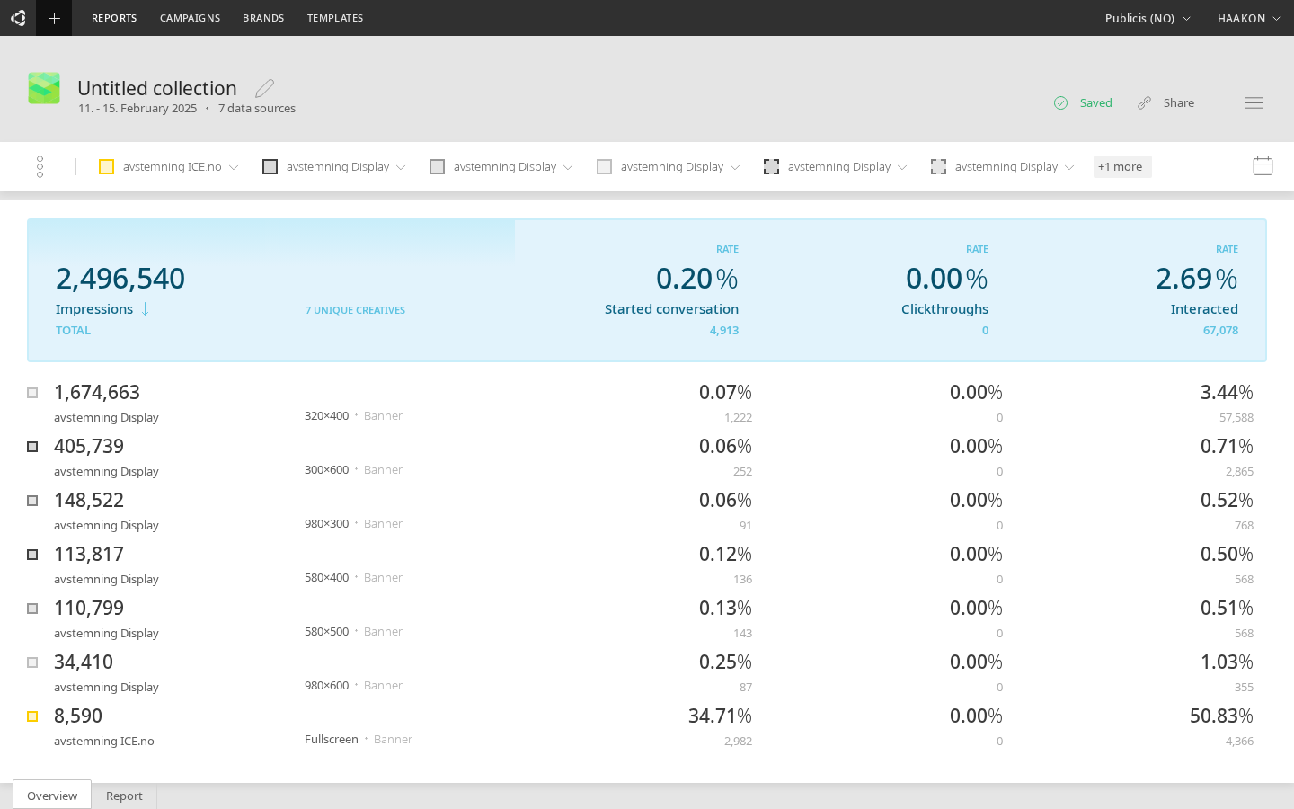The width and height of the screenshot is (1294, 809).
Task: Click the 7 UNIQUE CREATIVES link
Action: 355,309
